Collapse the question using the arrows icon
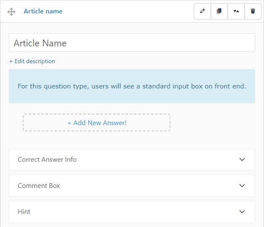264x227 pixels. (x=236, y=11)
